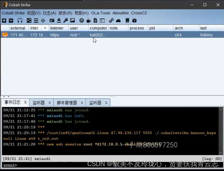
Task: Click the 'new ssh session root' log line
Action: point(82,144)
